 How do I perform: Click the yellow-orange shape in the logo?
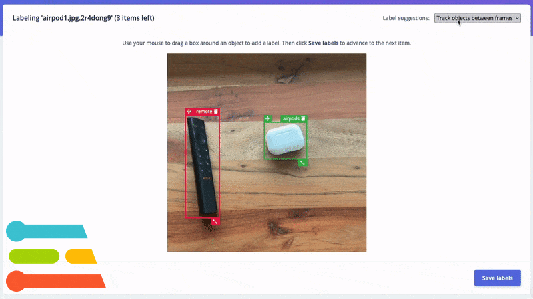point(81,256)
